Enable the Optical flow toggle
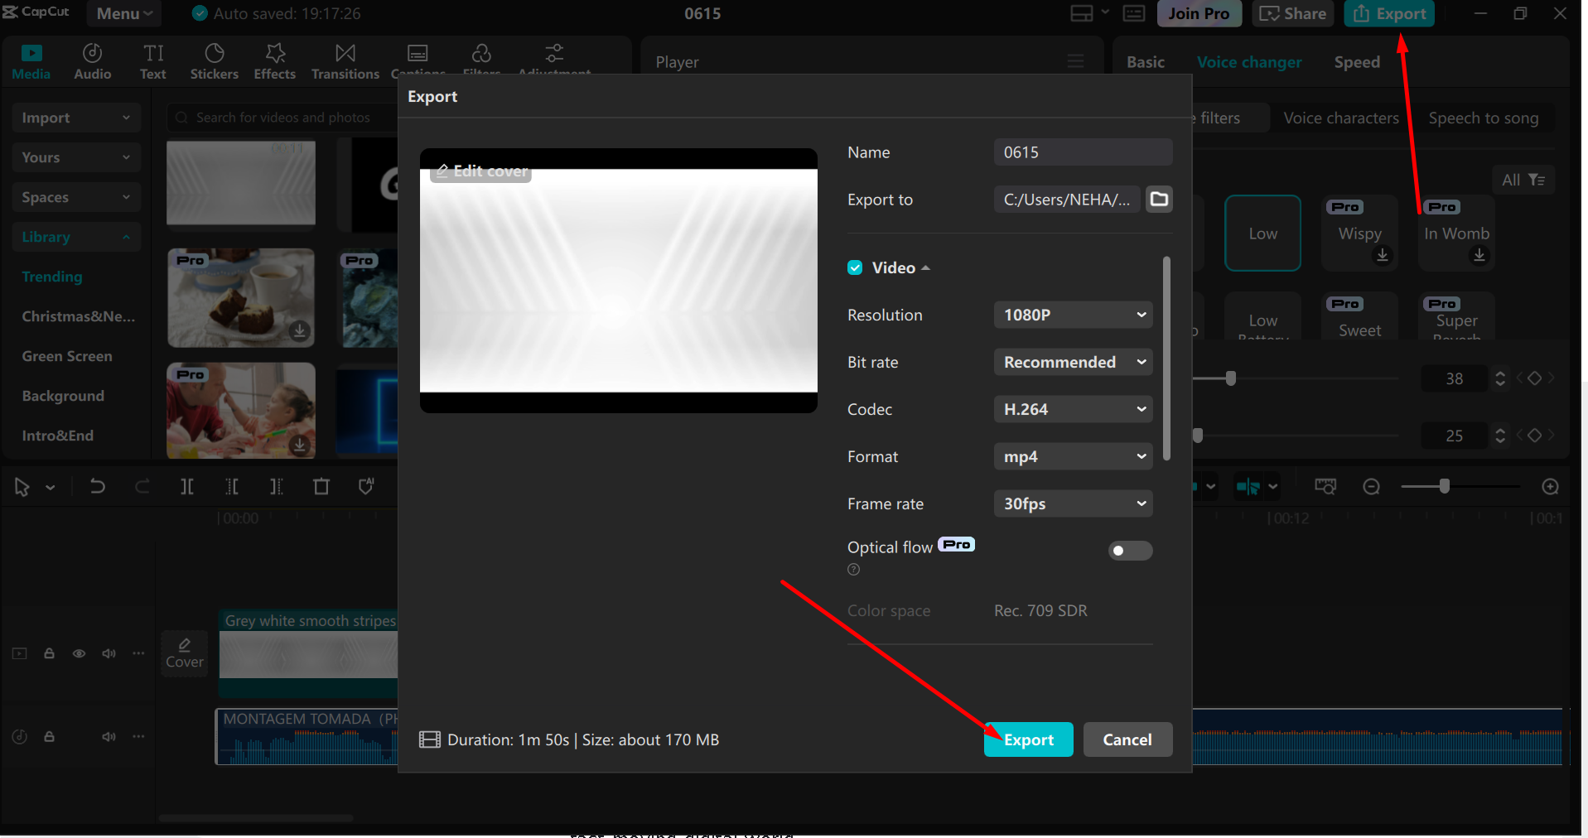Image resolution: width=1588 pixels, height=838 pixels. [1130, 551]
